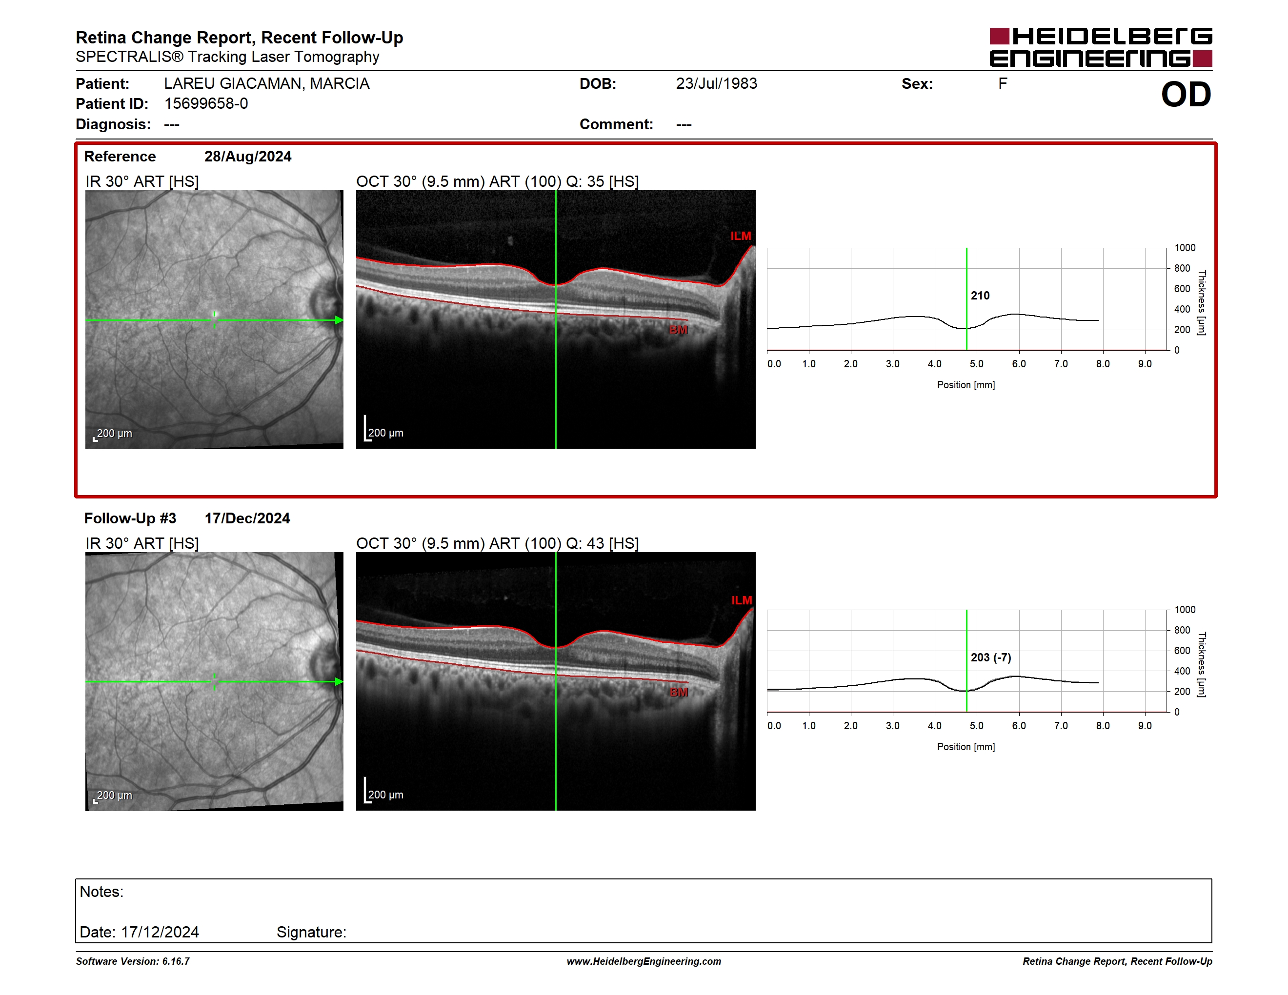Image resolution: width=1288 pixels, height=995 pixels.
Task: Click SPECTRALIS Tracking Laser Tomography subtitle
Action: (228, 57)
